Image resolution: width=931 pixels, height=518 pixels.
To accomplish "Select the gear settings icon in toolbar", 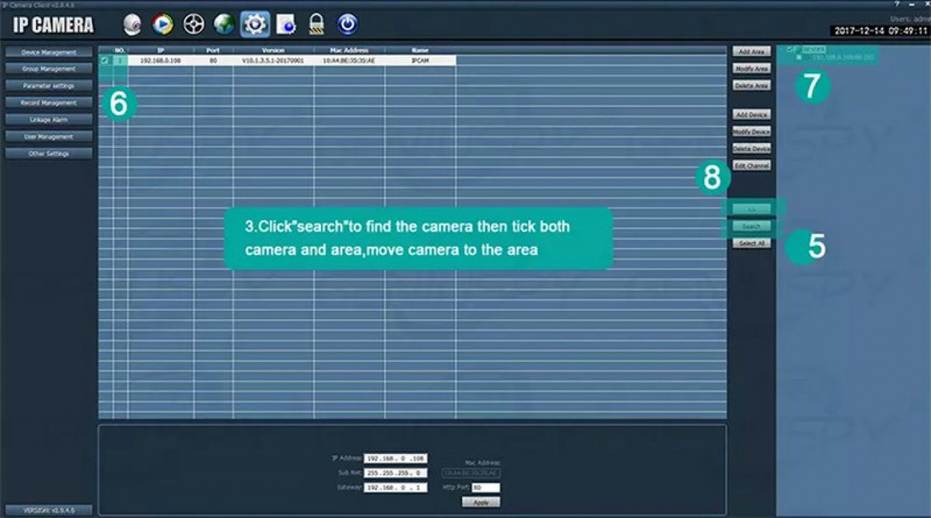I will 255,25.
